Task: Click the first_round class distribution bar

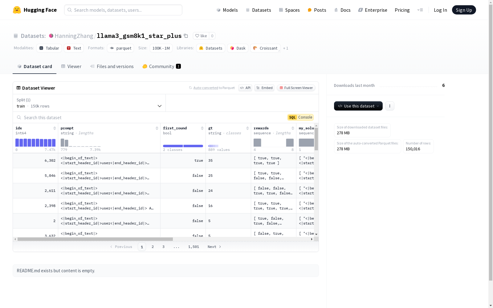Action: point(183,146)
